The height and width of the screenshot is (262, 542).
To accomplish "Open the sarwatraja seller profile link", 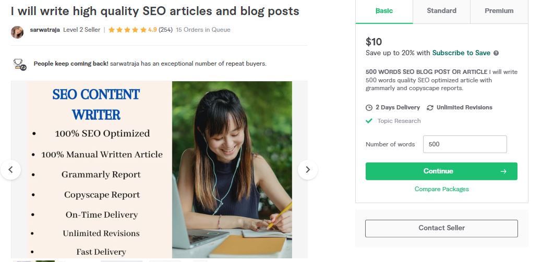I will coord(44,30).
